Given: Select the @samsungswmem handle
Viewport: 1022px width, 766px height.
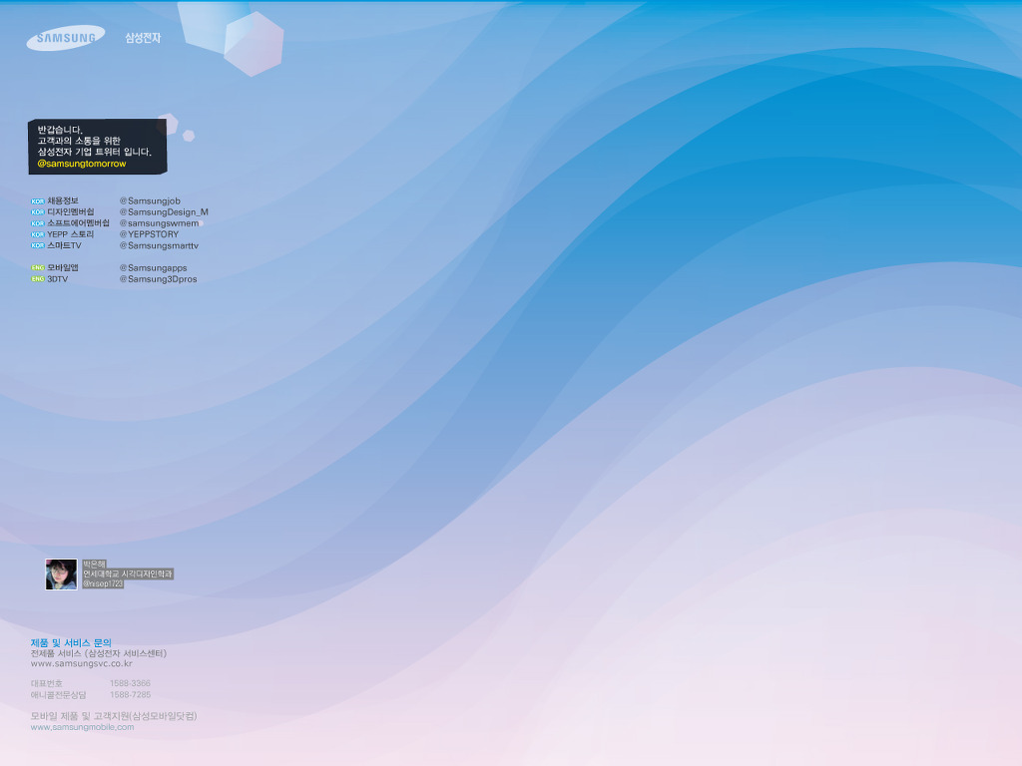Looking at the screenshot, I should [159, 223].
